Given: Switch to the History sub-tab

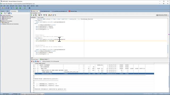Looking at the screenshot, I should [40, 13].
